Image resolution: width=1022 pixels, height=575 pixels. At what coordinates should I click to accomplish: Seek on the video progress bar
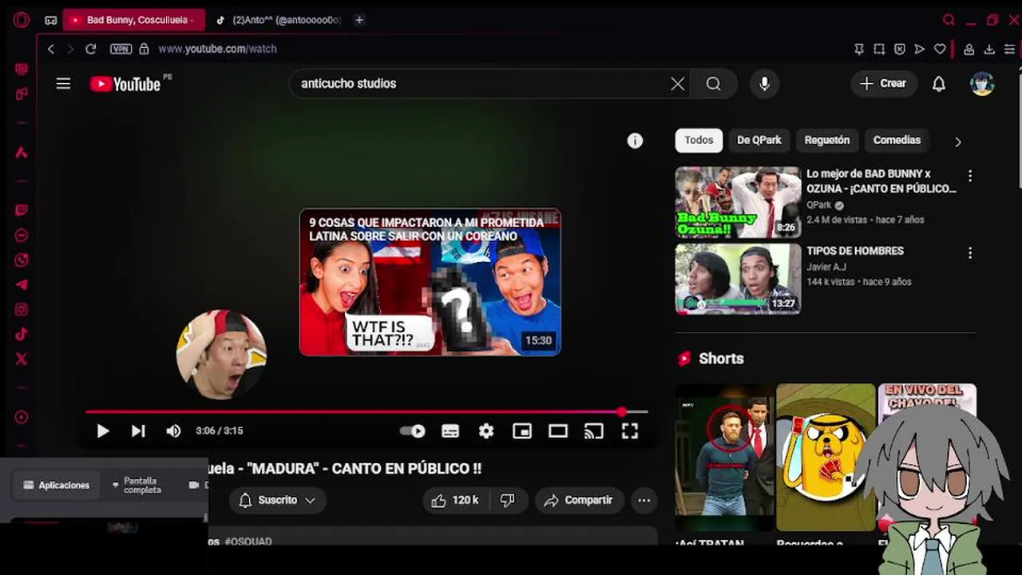click(x=366, y=412)
